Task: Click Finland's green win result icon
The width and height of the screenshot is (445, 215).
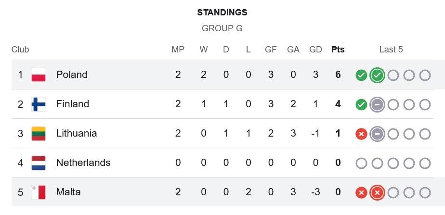Action: pyautogui.click(x=361, y=104)
